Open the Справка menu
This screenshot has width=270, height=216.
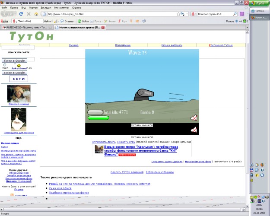point(76,8)
